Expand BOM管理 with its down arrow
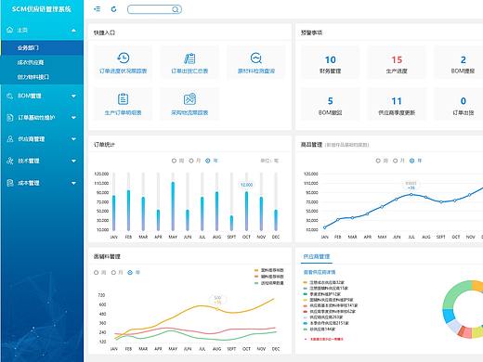 73,96
